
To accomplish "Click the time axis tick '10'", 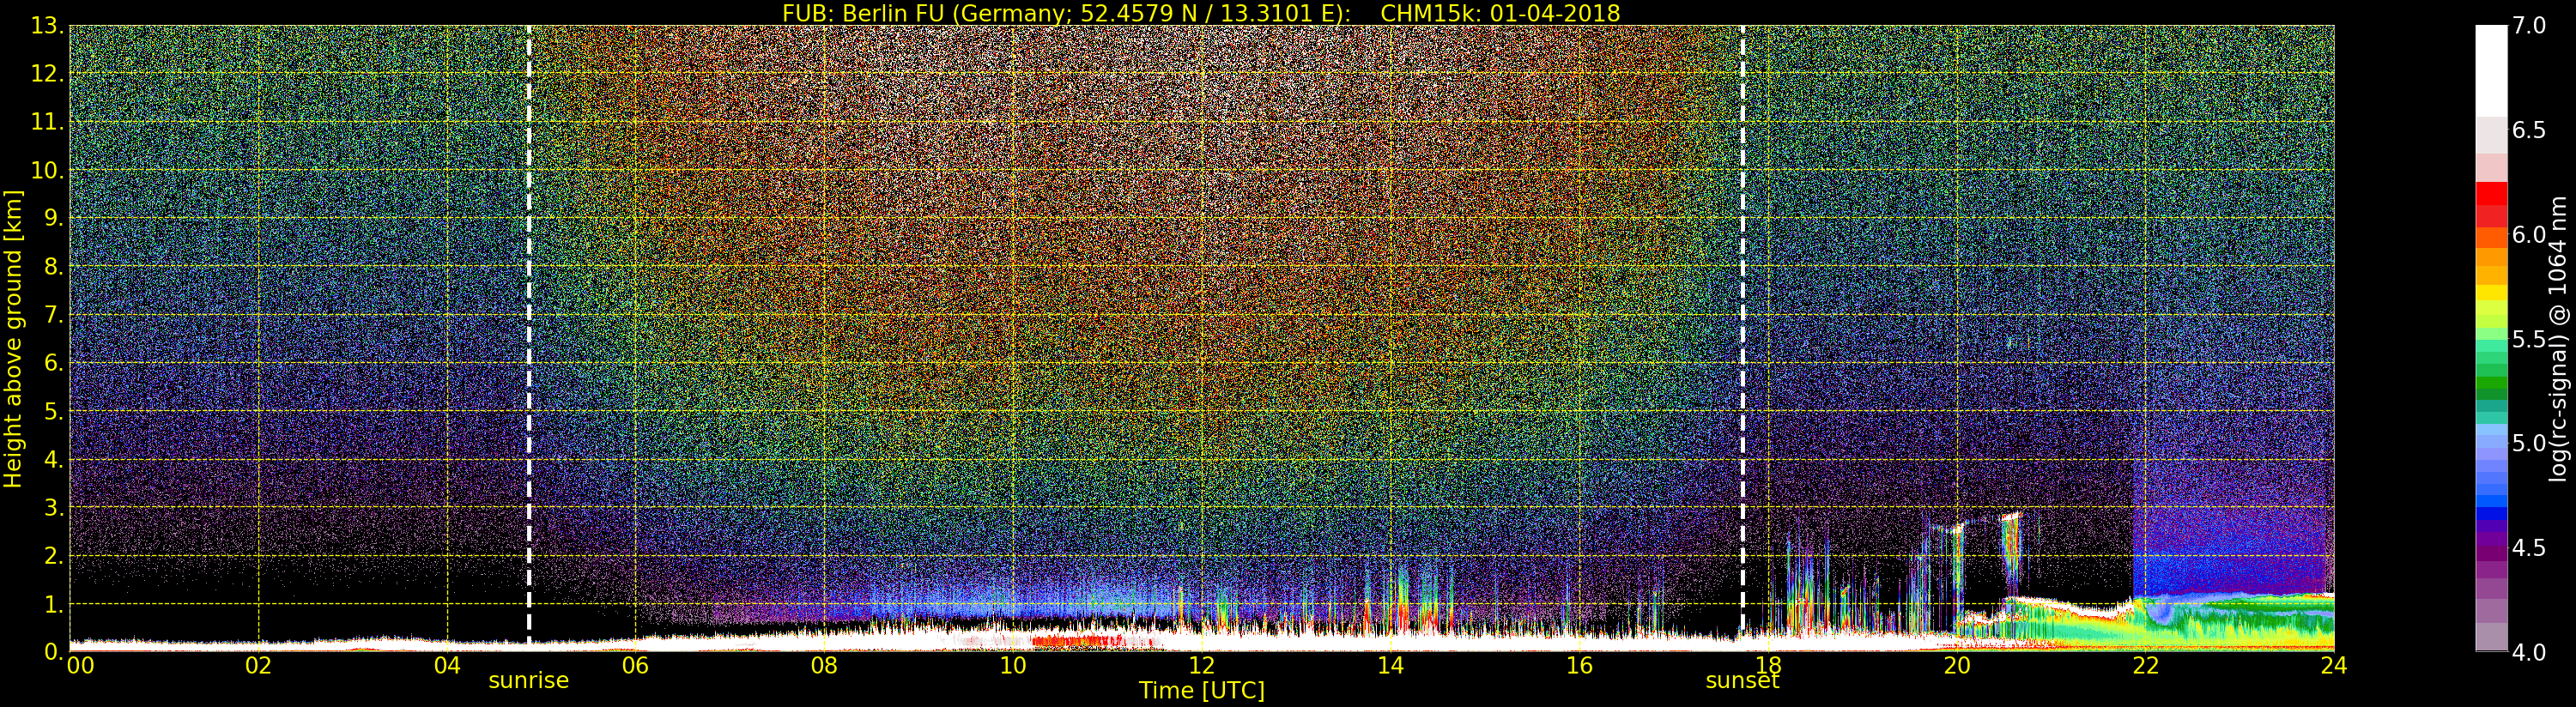I will coord(1013,665).
